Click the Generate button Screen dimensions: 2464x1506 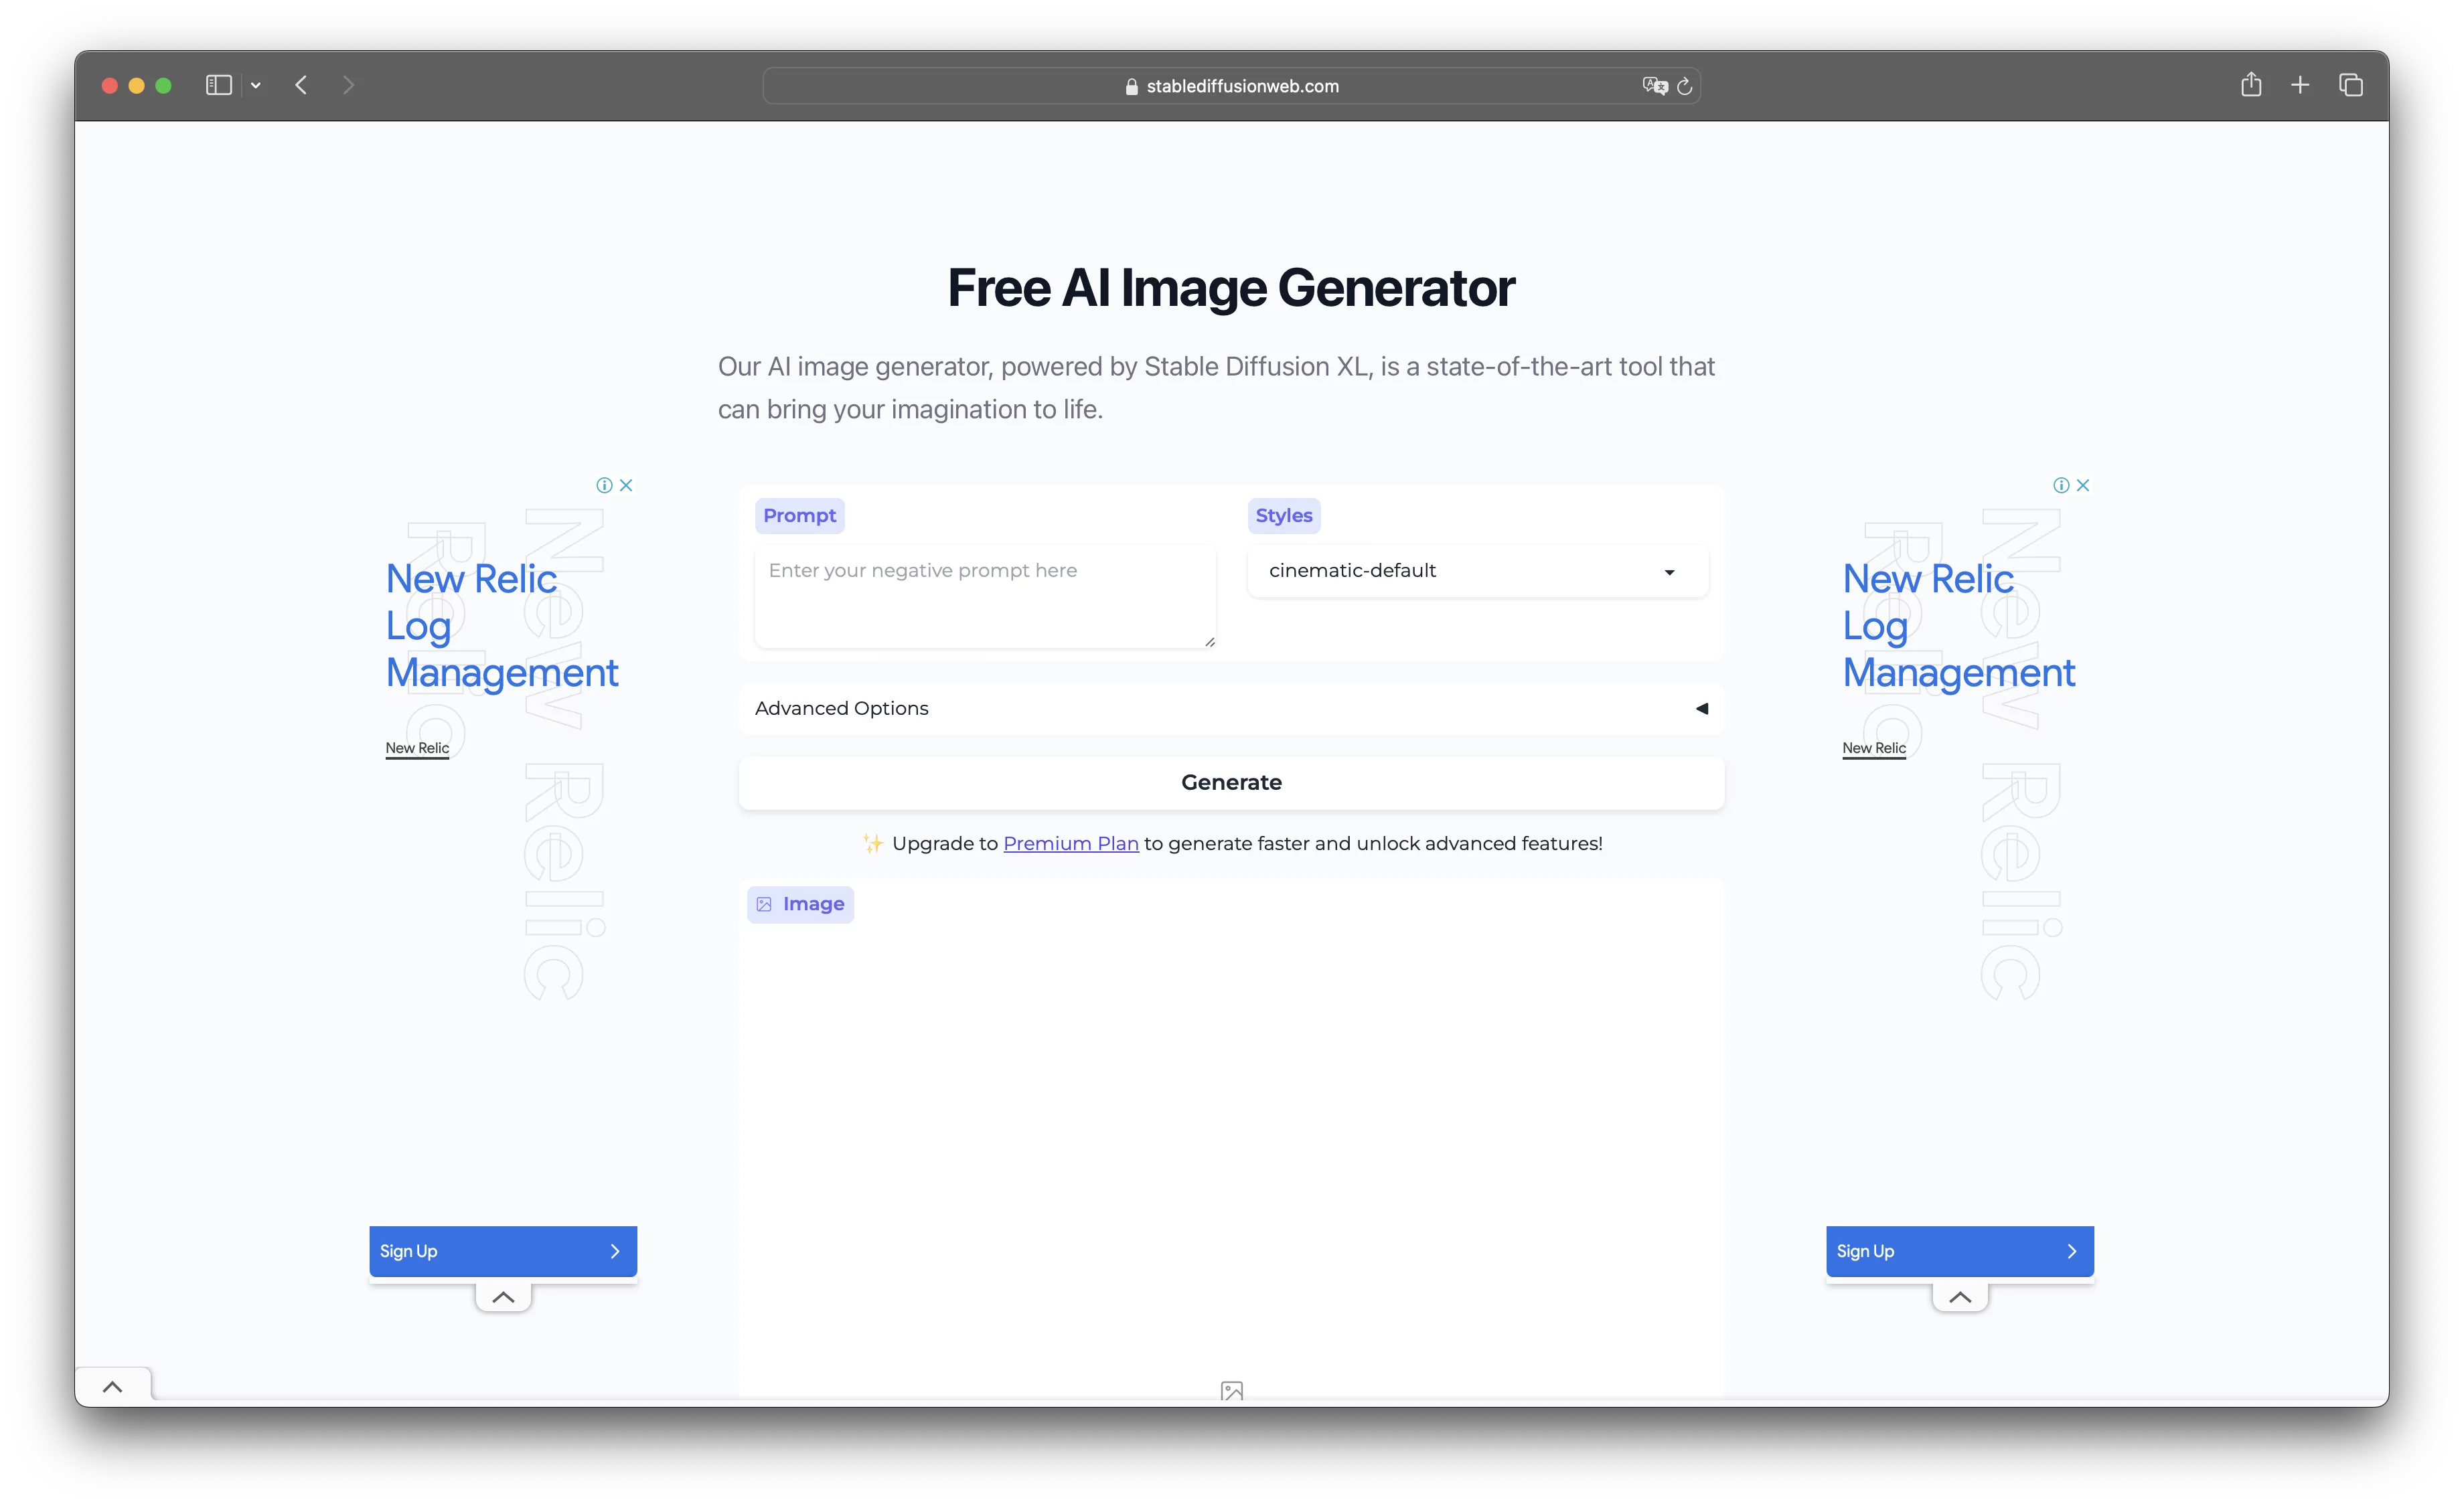(x=1231, y=782)
